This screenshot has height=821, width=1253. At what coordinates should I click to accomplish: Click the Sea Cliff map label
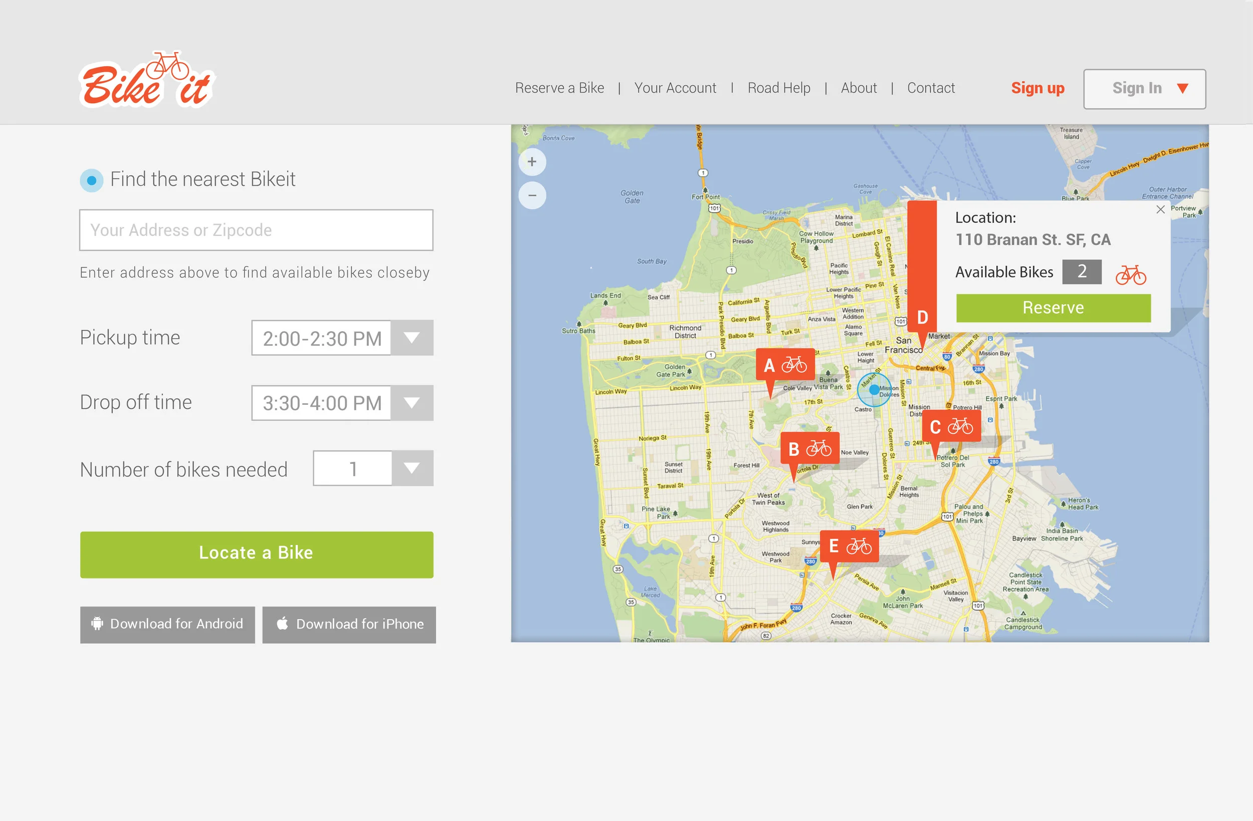658,297
